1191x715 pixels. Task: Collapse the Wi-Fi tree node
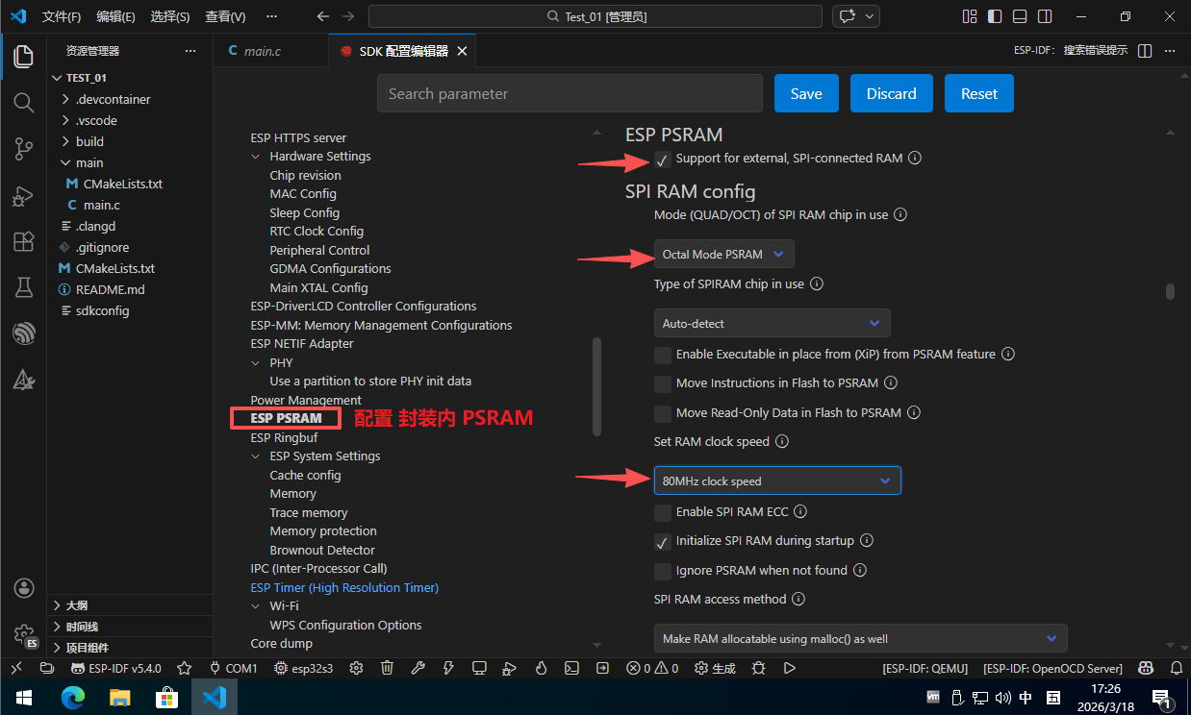256,605
